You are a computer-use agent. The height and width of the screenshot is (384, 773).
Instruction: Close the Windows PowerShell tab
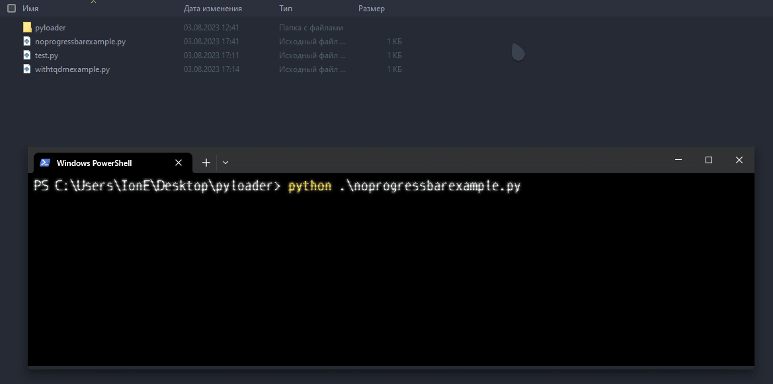pos(178,162)
